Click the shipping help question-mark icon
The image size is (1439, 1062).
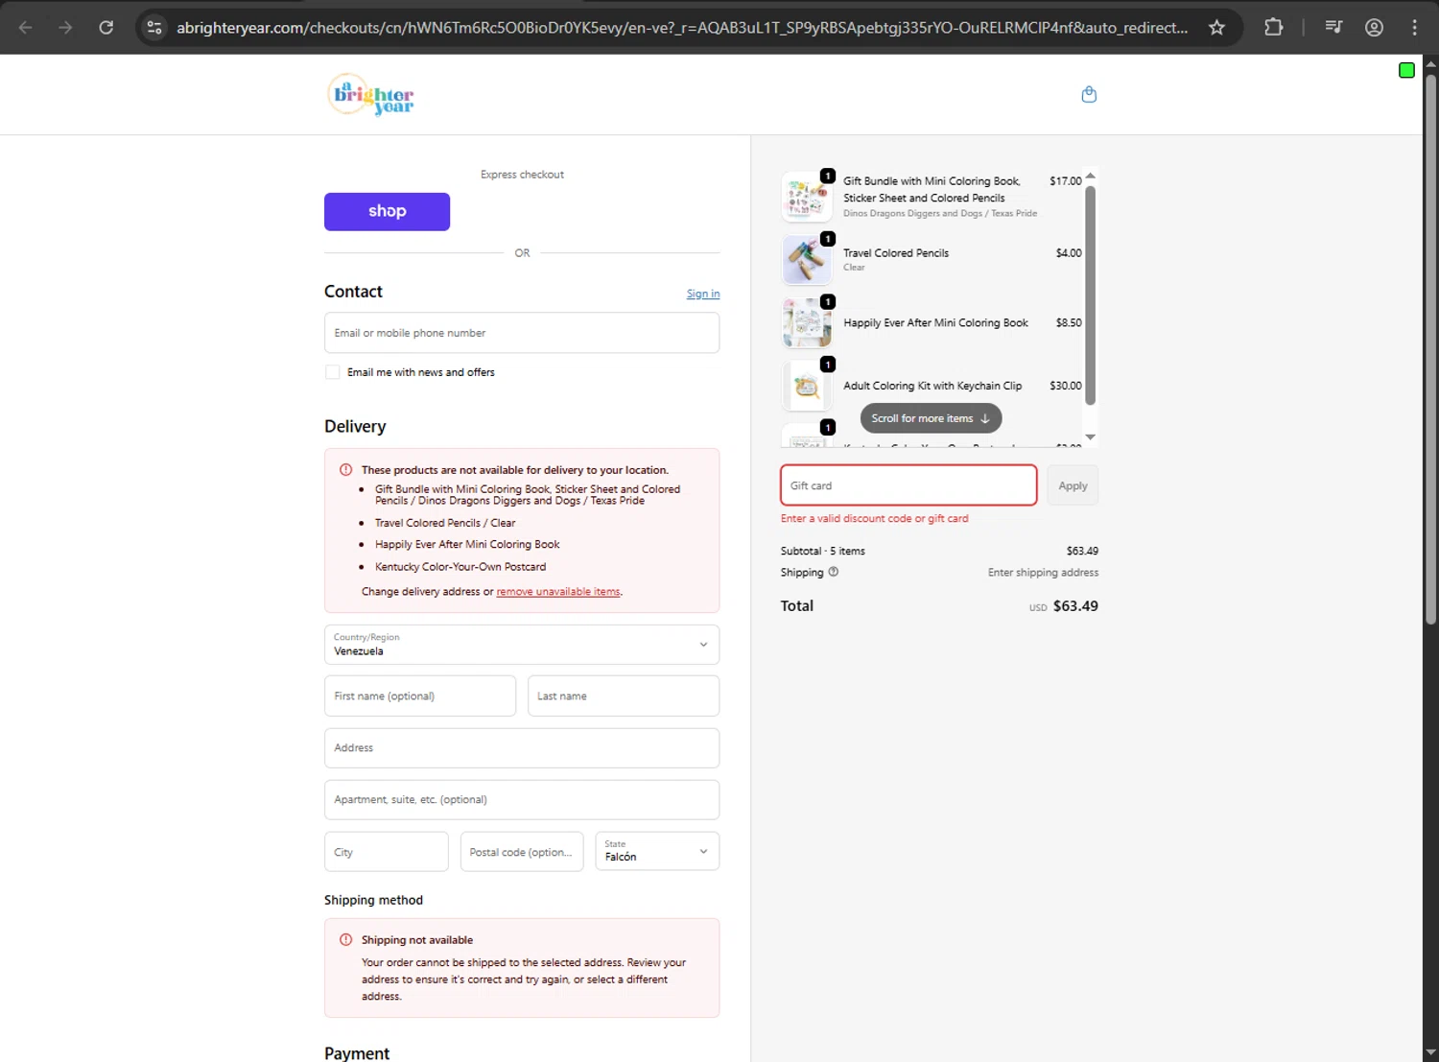[x=833, y=572]
